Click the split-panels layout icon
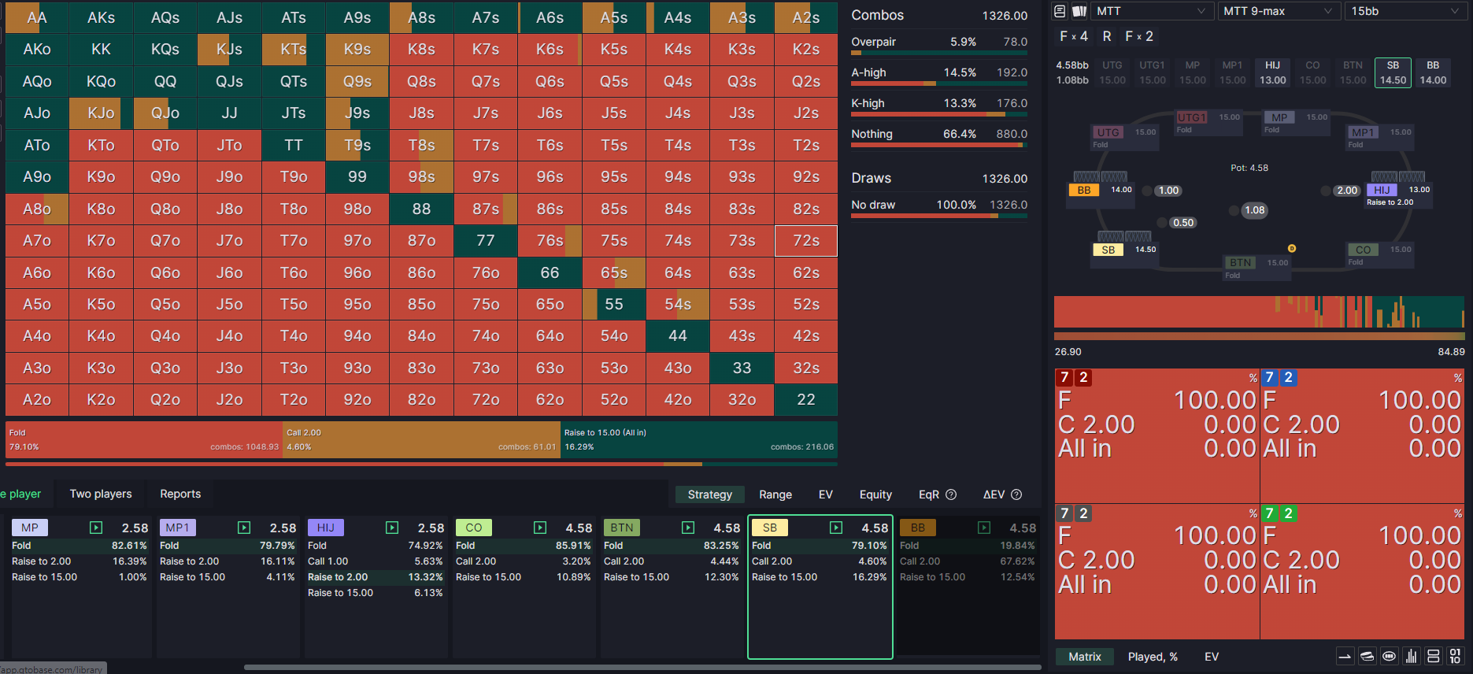Image resolution: width=1473 pixels, height=674 pixels. (1434, 657)
